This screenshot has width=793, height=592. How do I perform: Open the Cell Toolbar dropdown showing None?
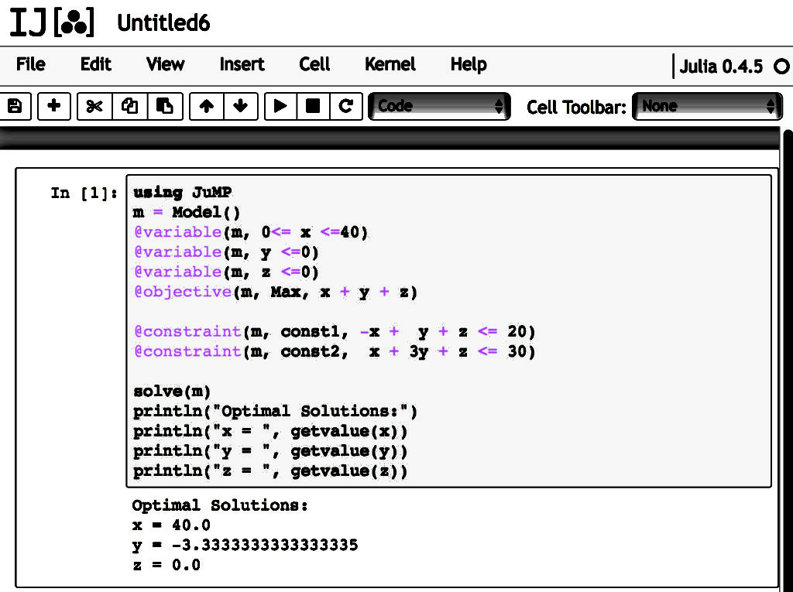pos(707,107)
